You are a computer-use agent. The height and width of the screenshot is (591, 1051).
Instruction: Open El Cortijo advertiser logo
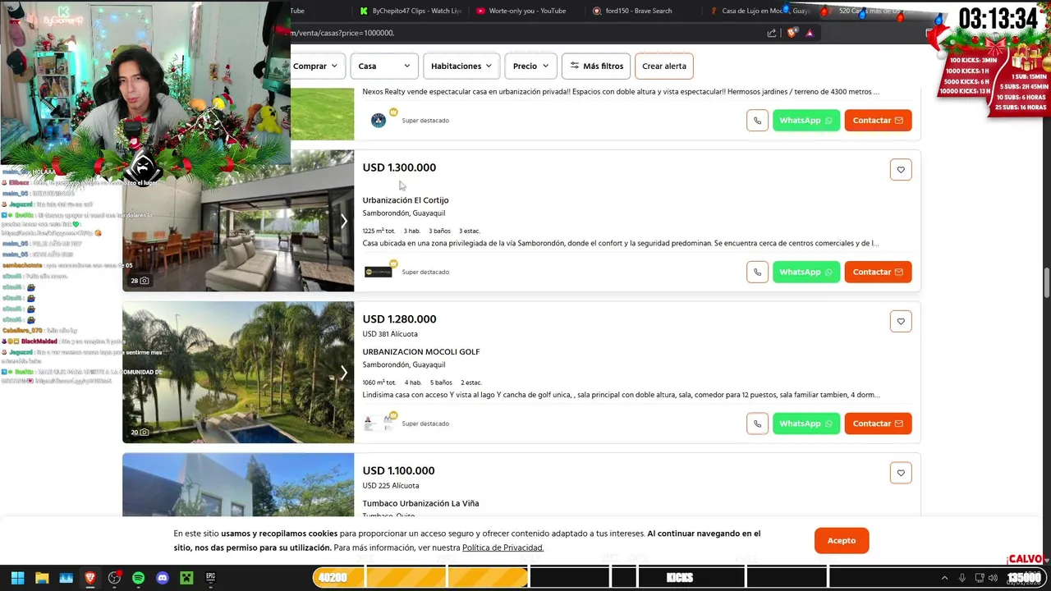tap(379, 272)
